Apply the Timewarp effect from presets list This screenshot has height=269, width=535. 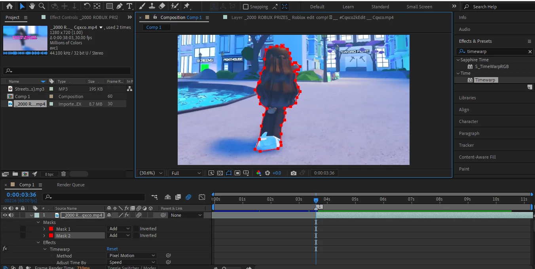point(485,80)
